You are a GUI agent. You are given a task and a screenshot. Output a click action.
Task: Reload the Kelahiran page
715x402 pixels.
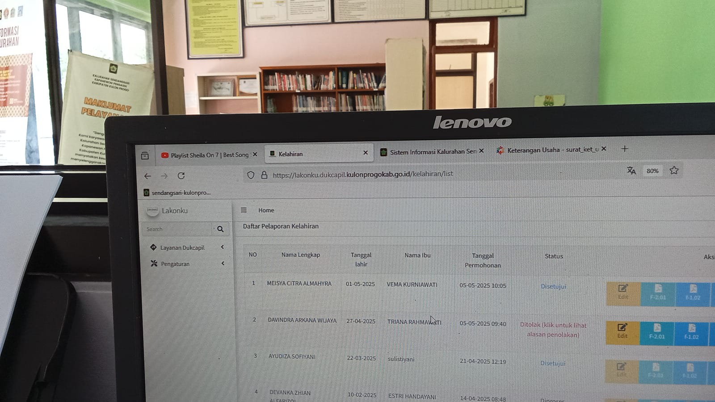[181, 176]
